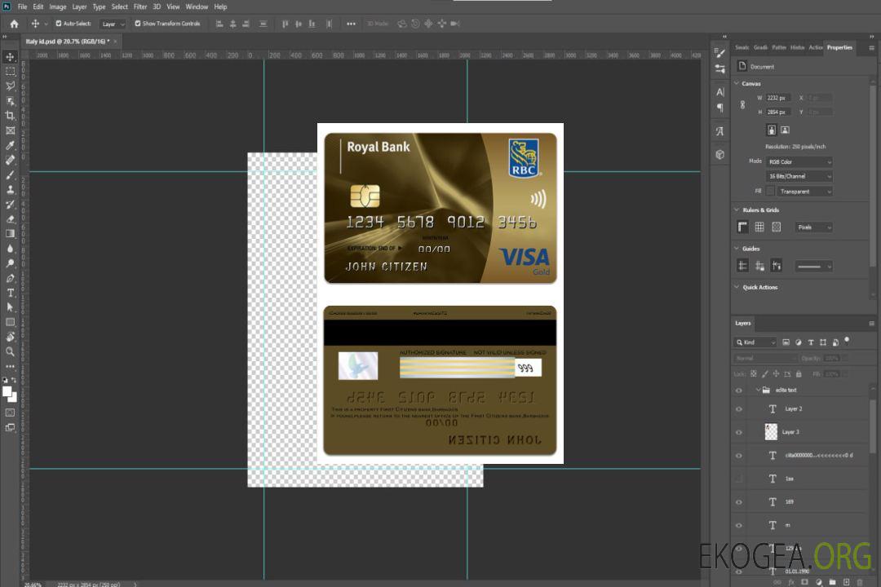Viewport: 881px width, 587px height.
Task: Collapse the Canvas section
Action: 737,83
